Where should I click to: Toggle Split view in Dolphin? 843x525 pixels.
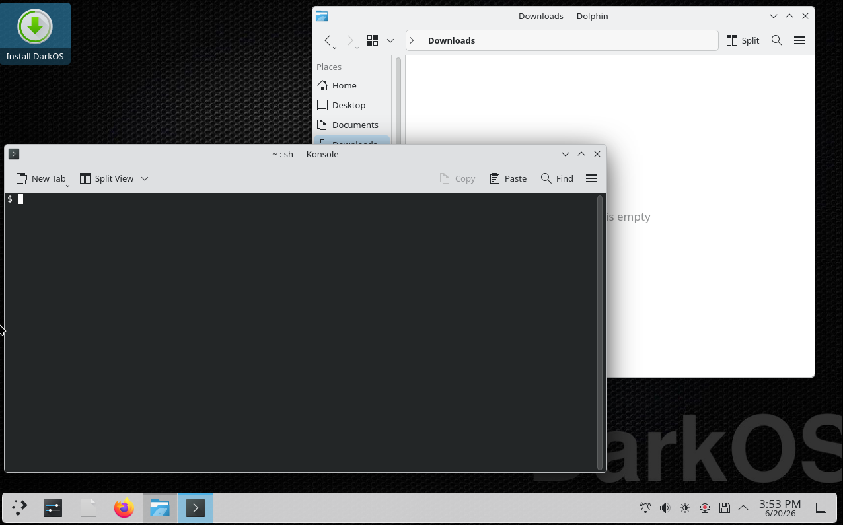[743, 40]
